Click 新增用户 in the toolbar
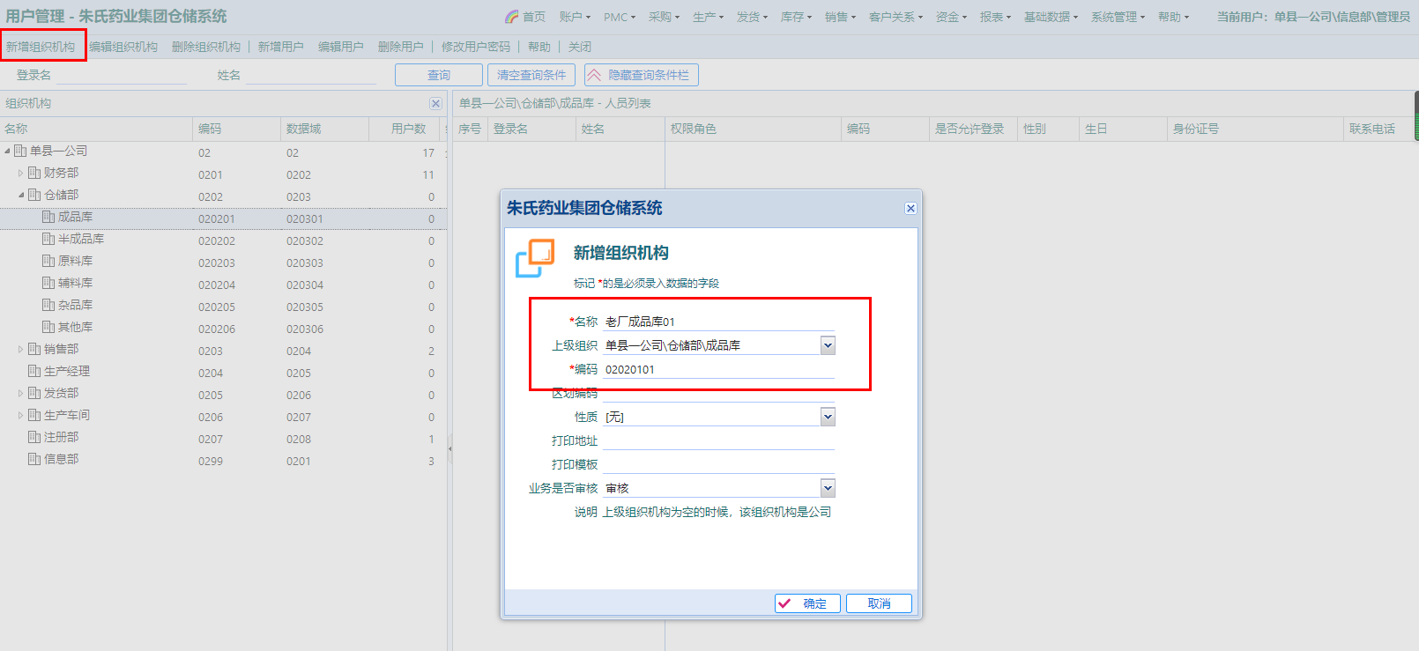Image resolution: width=1419 pixels, height=651 pixels. click(280, 47)
